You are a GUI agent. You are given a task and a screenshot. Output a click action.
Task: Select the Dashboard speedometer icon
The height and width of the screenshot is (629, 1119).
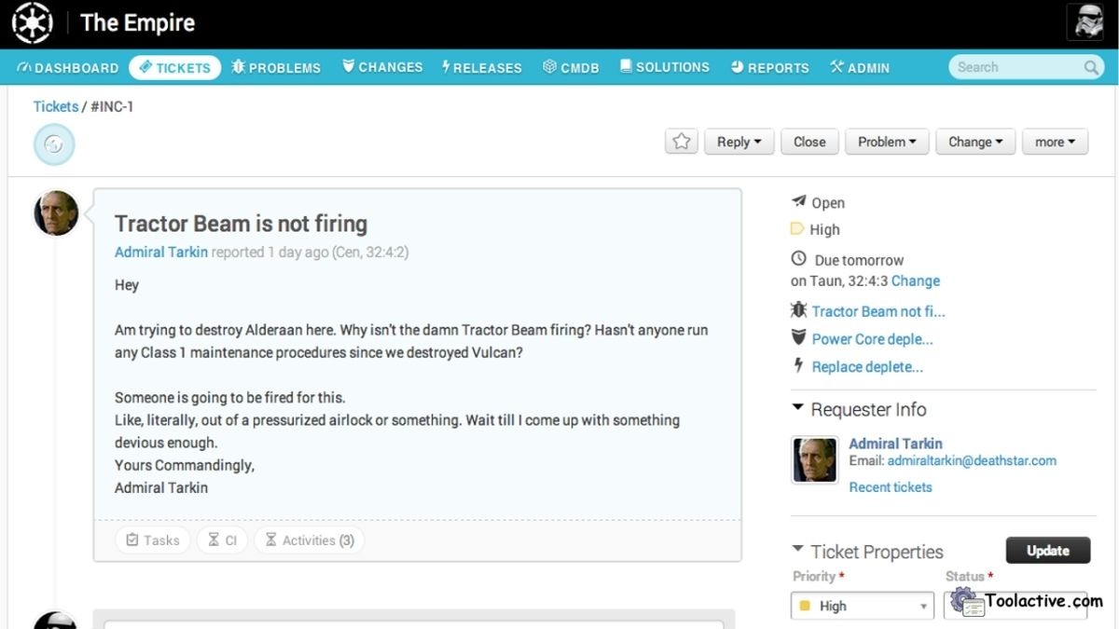click(25, 66)
